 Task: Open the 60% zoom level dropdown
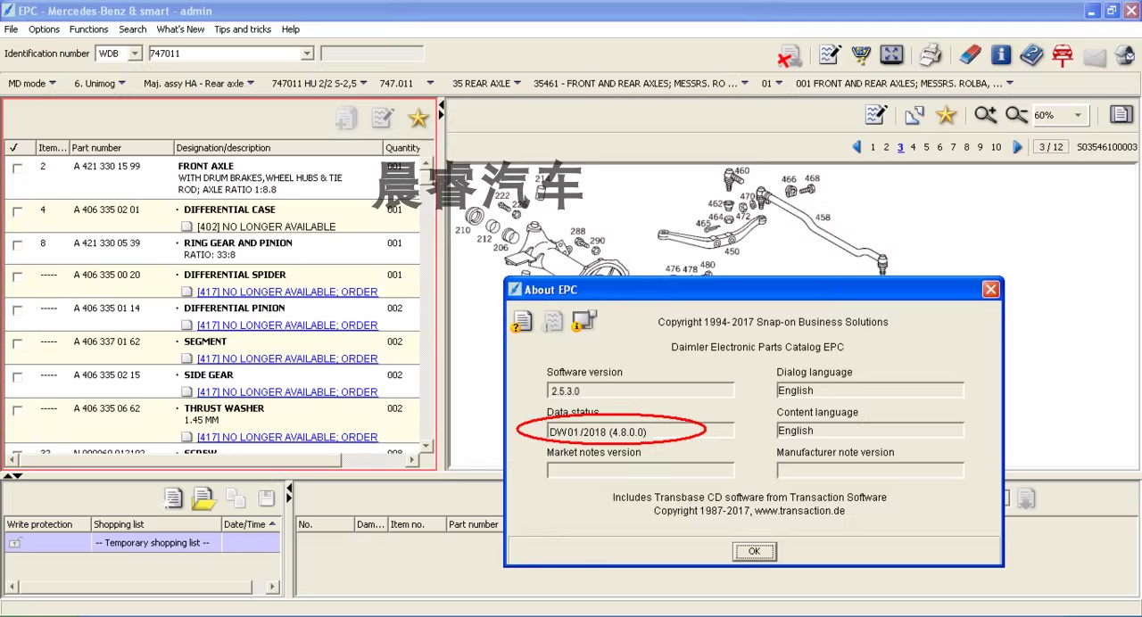pyautogui.click(x=1078, y=116)
